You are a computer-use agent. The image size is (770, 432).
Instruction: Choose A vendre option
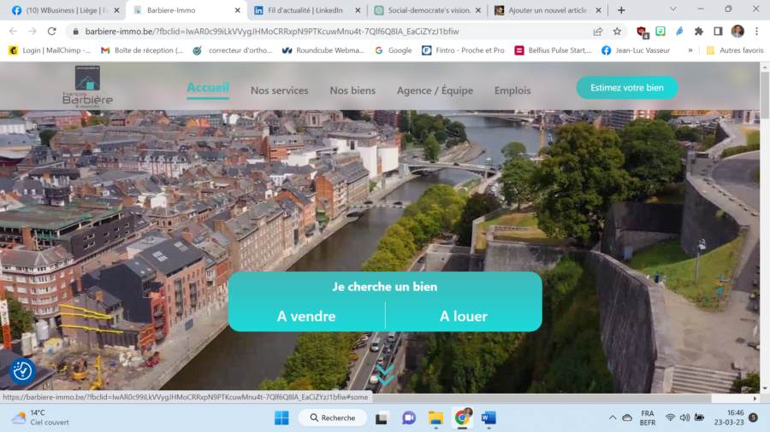[x=306, y=317]
